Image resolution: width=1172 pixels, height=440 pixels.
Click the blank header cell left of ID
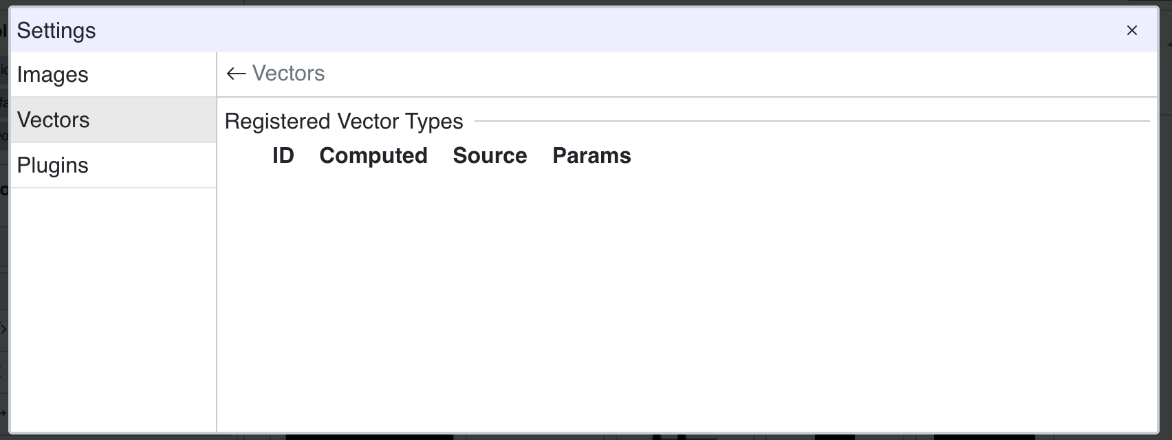(248, 155)
